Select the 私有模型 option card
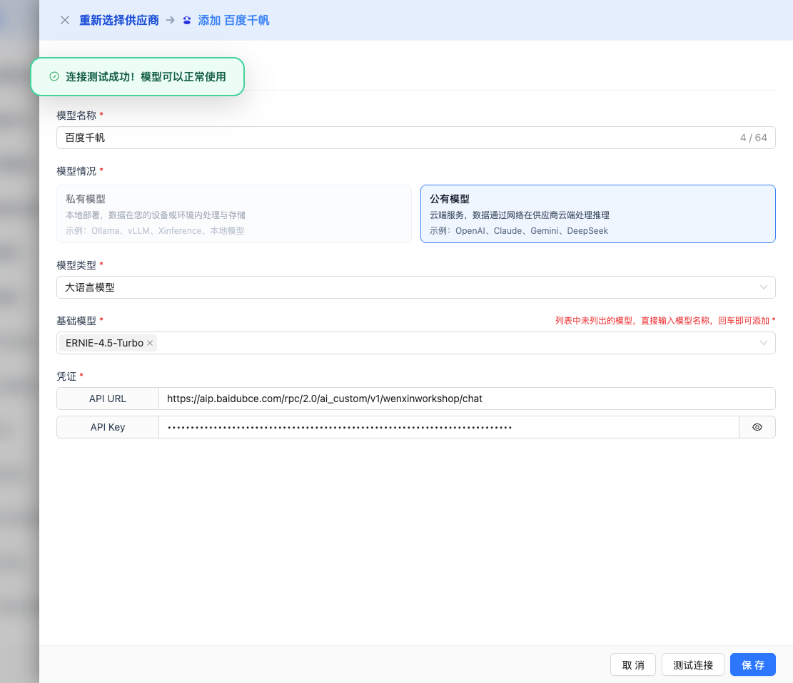793x683 pixels. pos(234,214)
